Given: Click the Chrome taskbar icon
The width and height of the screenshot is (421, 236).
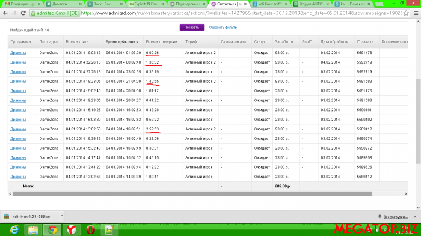Looking at the screenshot, I should pyautogui.click(x=52, y=230).
